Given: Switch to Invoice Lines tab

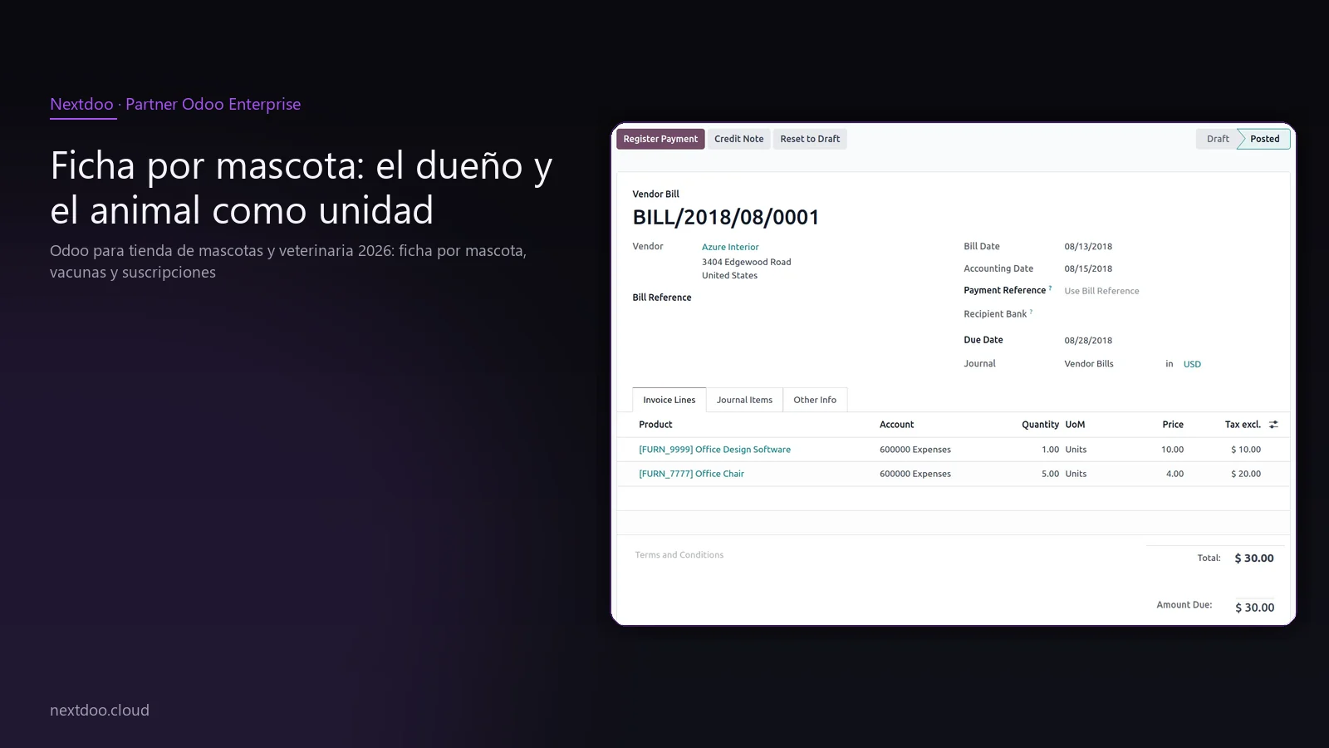Looking at the screenshot, I should (669, 400).
